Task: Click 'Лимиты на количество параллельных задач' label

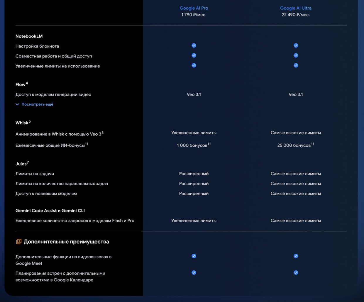Action: [x=62, y=184]
